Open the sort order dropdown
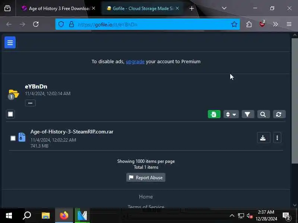Image resolution: width=298 pixels, height=223 pixels. [x=231, y=114]
